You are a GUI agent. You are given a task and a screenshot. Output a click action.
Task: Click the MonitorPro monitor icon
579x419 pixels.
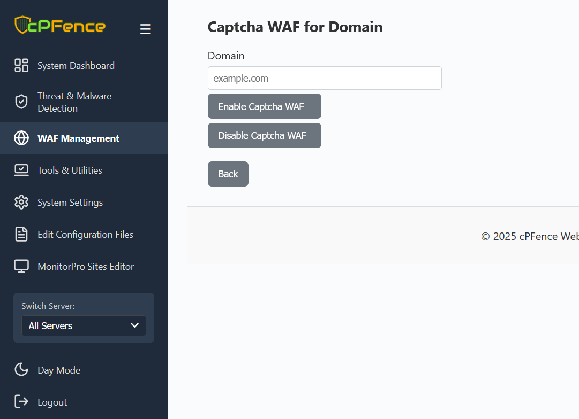tap(21, 267)
